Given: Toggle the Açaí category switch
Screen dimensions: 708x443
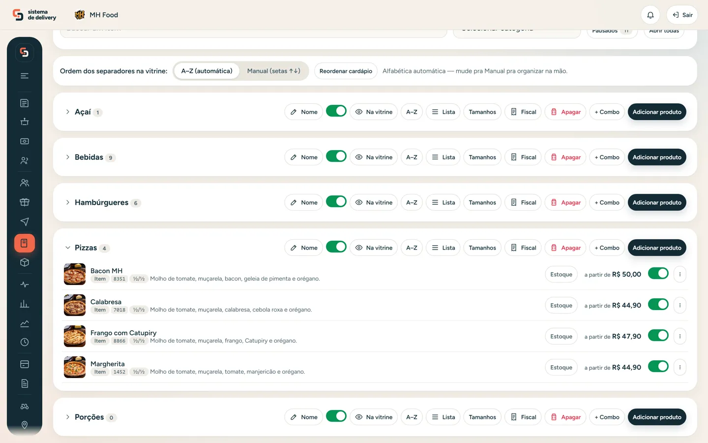Looking at the screenshot, I should point(336,111).
